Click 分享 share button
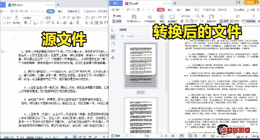This screenshot has height=140, width=260. tap(251, 10)
